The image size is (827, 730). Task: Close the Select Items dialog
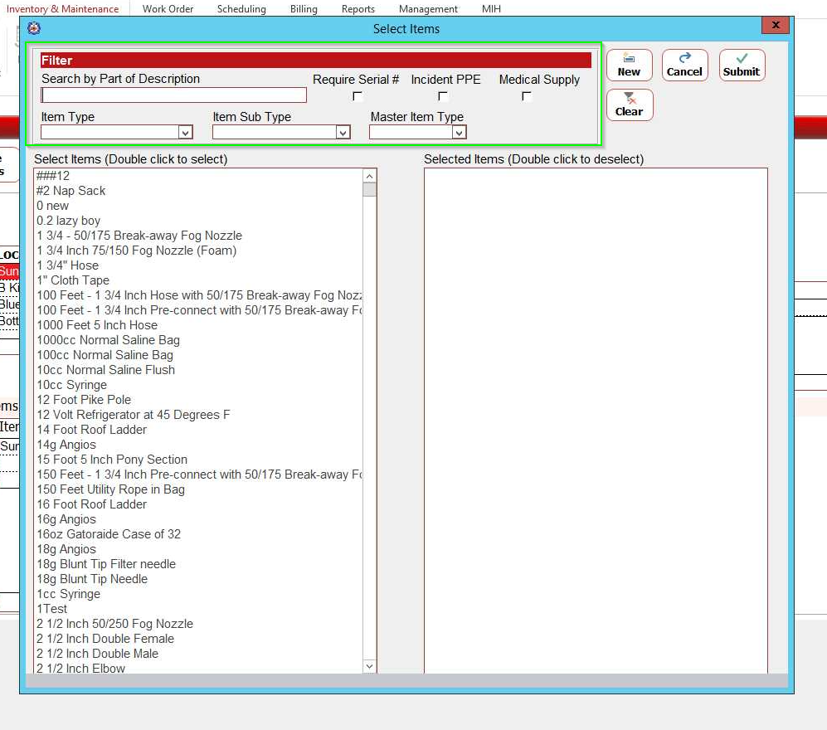(x=776, y=26)
